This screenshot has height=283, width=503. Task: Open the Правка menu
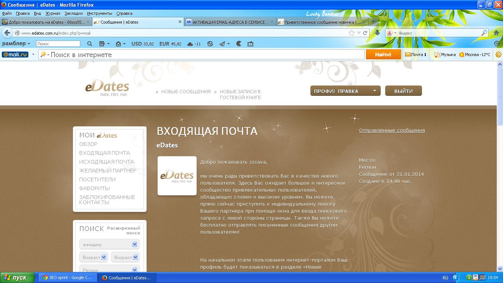[23, 13]
